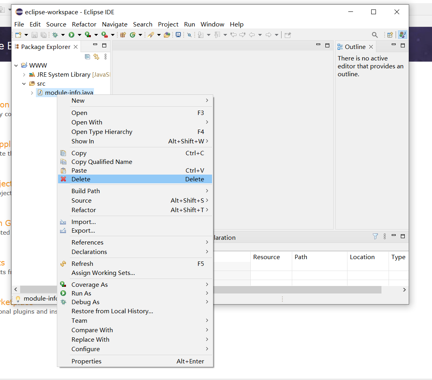Open dropdown arrow beside Coverage icon
Screen dimensions: 432x380
pyautogui.click(x=96, y=35)
